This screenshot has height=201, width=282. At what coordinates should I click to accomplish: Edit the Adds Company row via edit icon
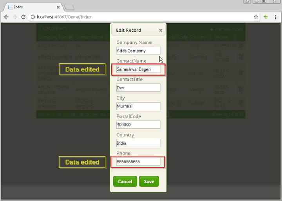pyautogui.click(x=241, y=45)
